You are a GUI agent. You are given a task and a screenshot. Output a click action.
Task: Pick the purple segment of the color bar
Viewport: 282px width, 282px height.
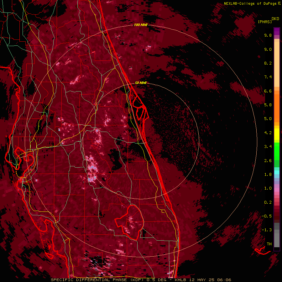(277, 31)
